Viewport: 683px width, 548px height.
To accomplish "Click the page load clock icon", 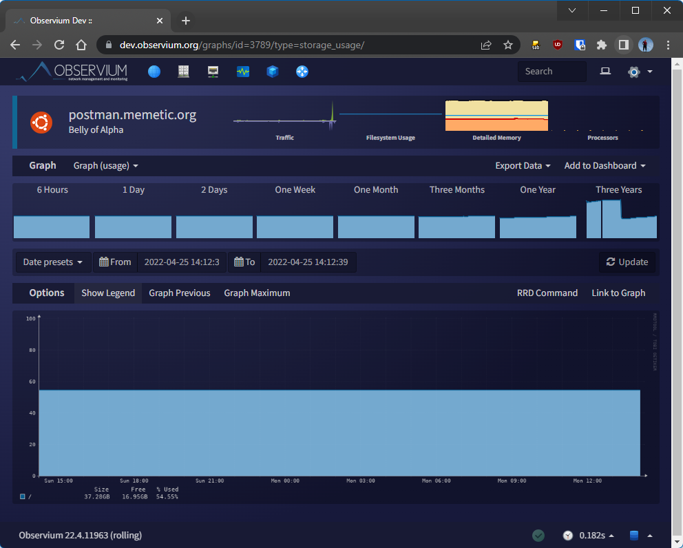I will [x=567, y=536].
